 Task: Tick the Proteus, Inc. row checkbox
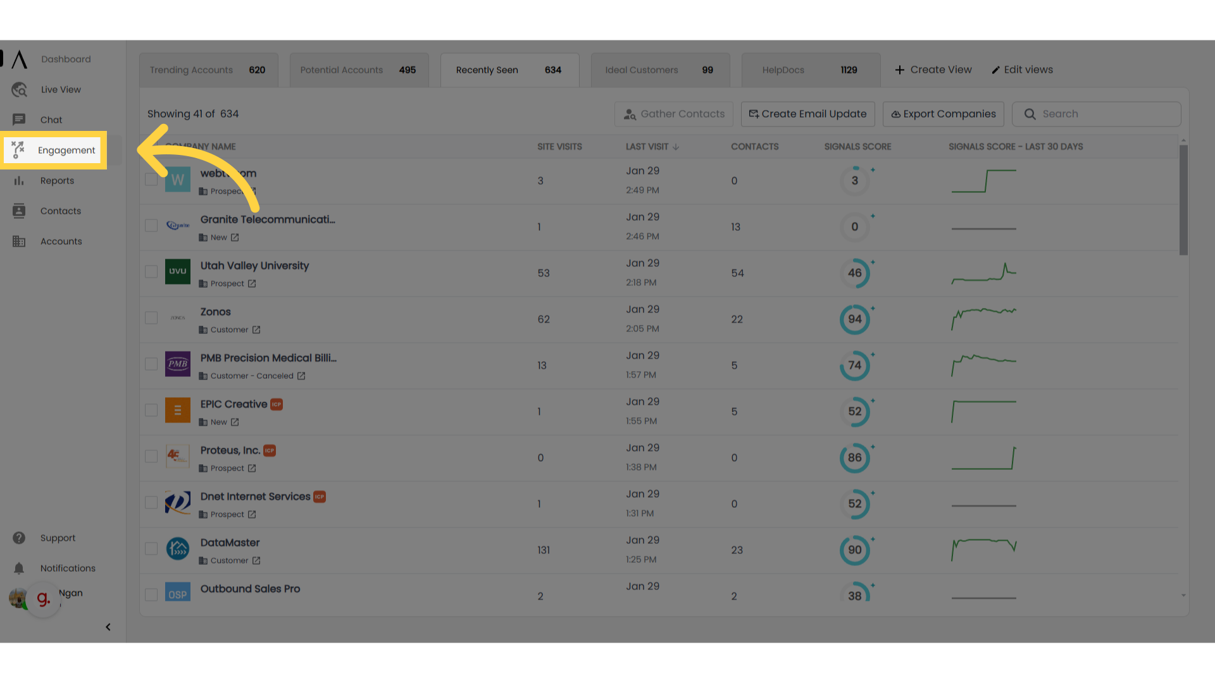(151, 457)
